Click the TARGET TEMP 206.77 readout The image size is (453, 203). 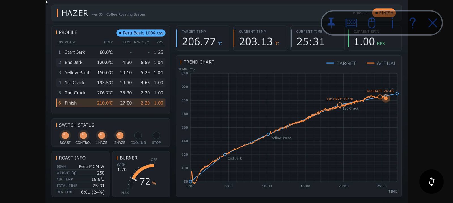(x=203, y=38)
